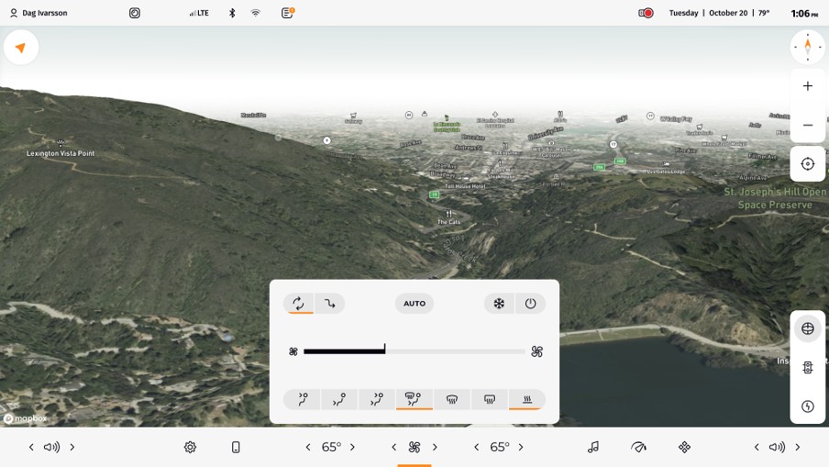Toggle the A/C snowflake button
Viewport: 829px width, 467px height.
click(x=499, y=304)
